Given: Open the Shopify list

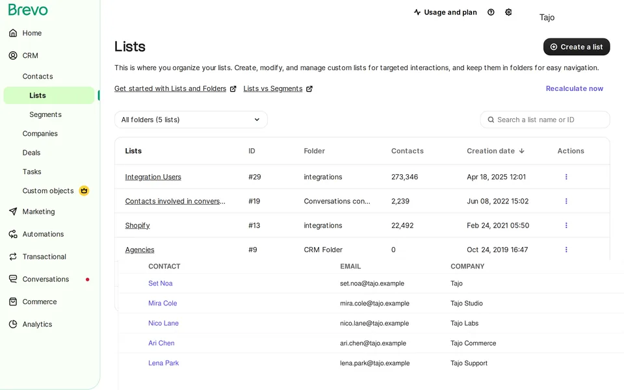Looking at the screenshot, I should 137,226.
